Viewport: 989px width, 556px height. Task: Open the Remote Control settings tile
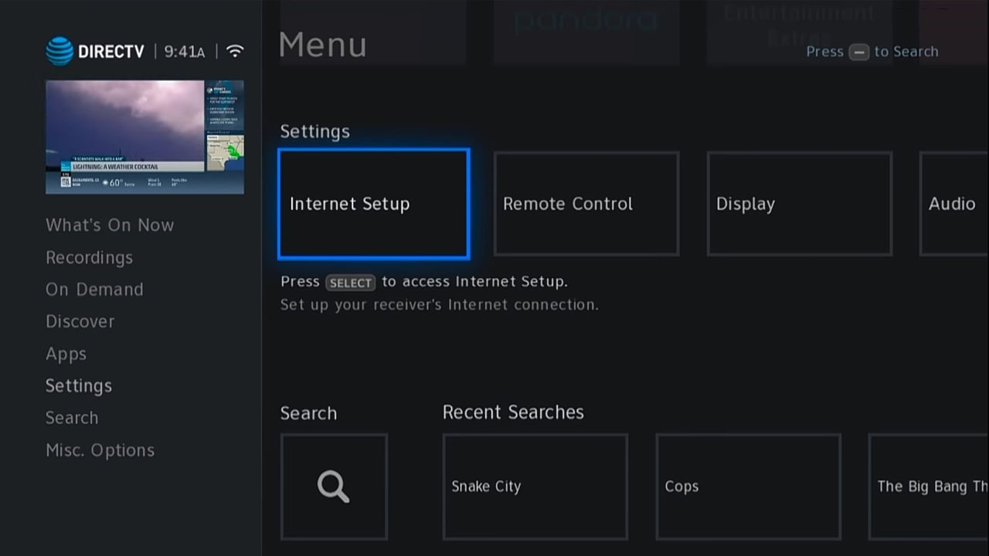pyautogui.click(x=586, y=204)
